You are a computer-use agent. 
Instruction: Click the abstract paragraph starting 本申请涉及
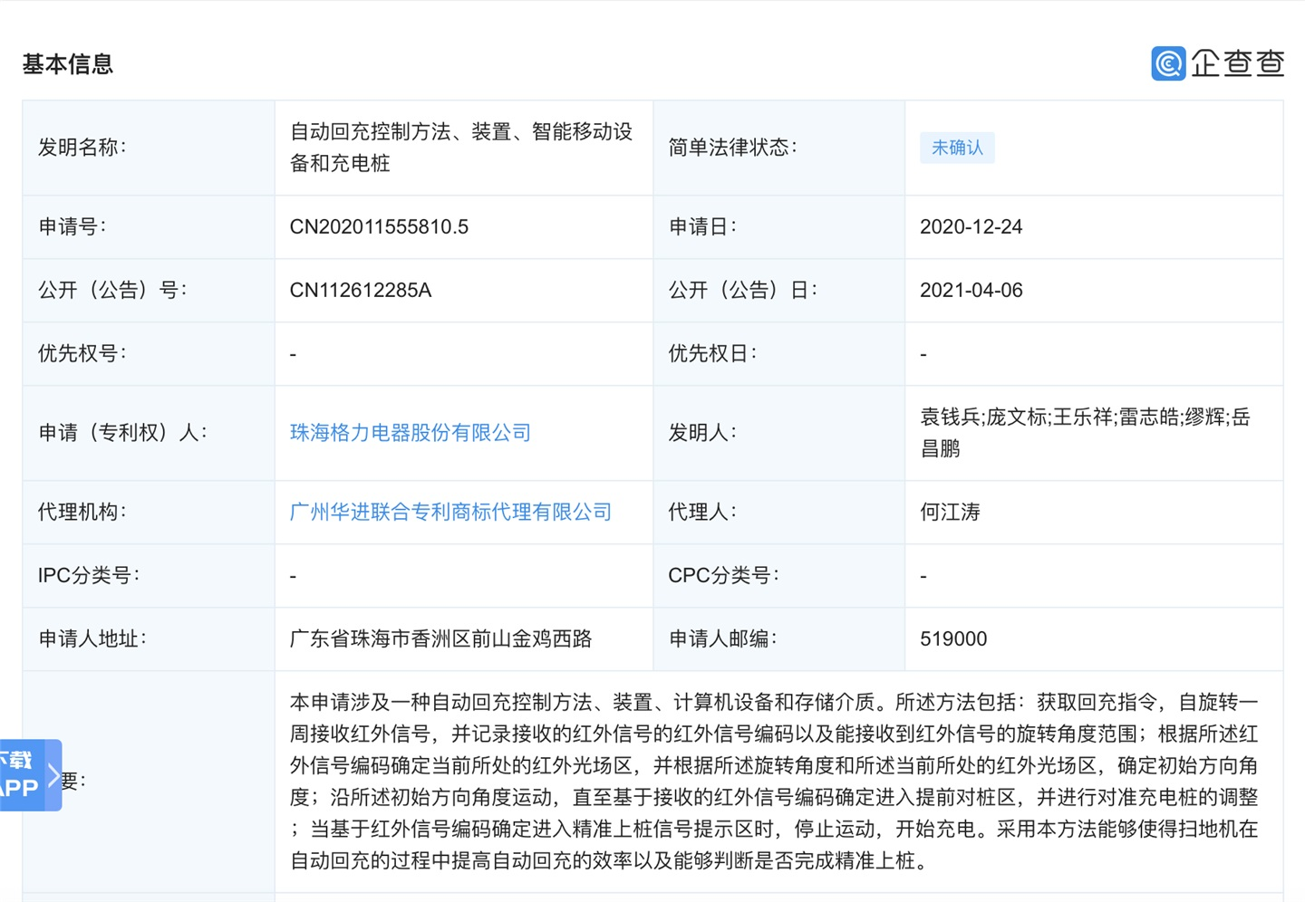[x=774, y=782]
